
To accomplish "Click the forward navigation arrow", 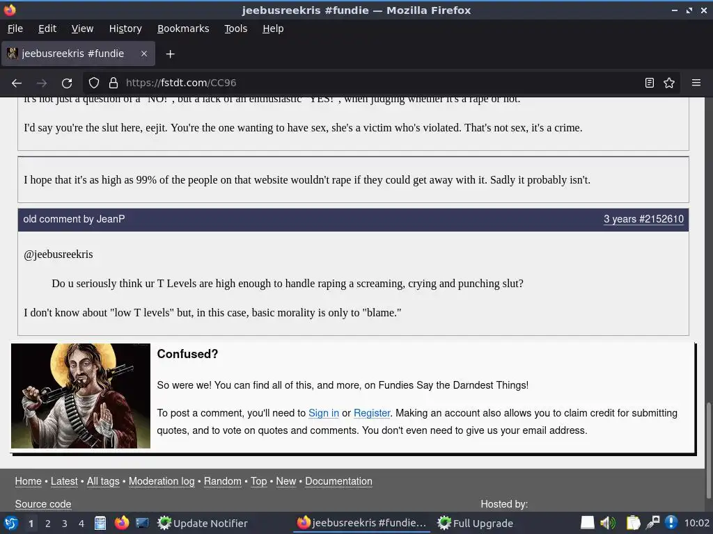I will [42, 83].
